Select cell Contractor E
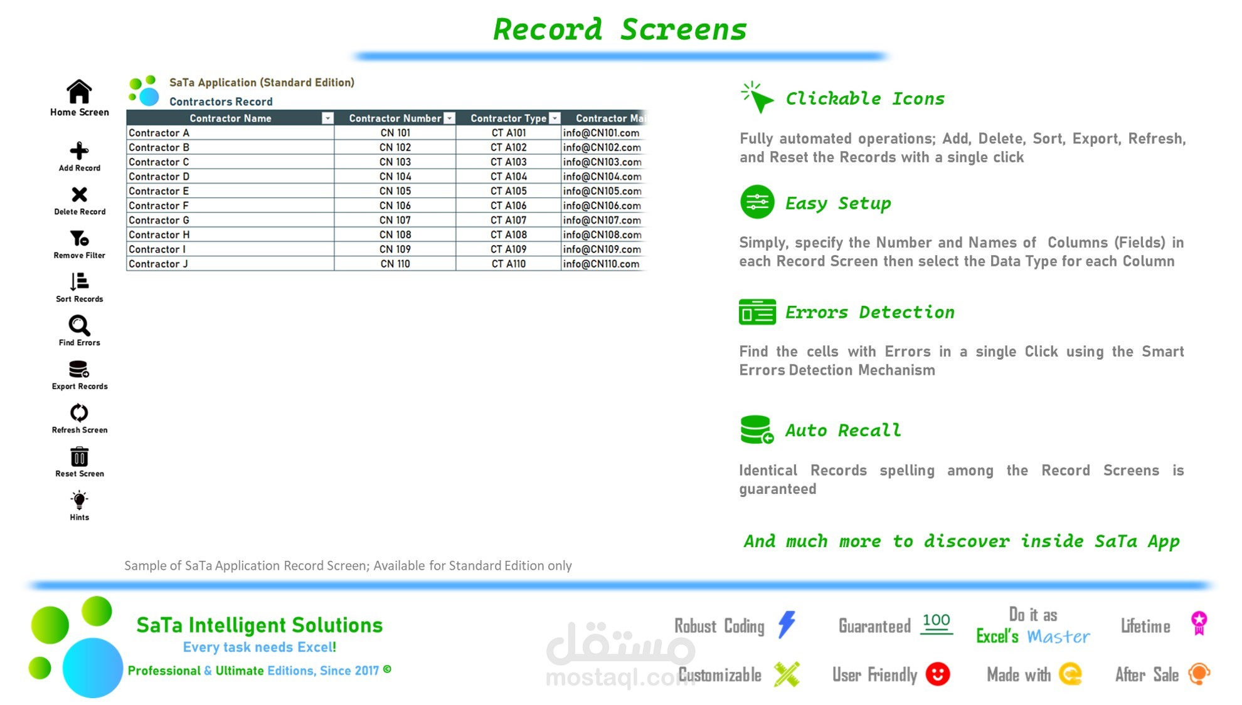This screenshot has height=705, width=1242. tap(230, 191)
